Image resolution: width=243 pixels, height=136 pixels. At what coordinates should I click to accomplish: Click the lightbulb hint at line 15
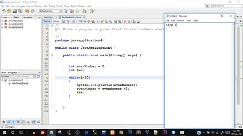pyautogui.click(x=47, y=78)
